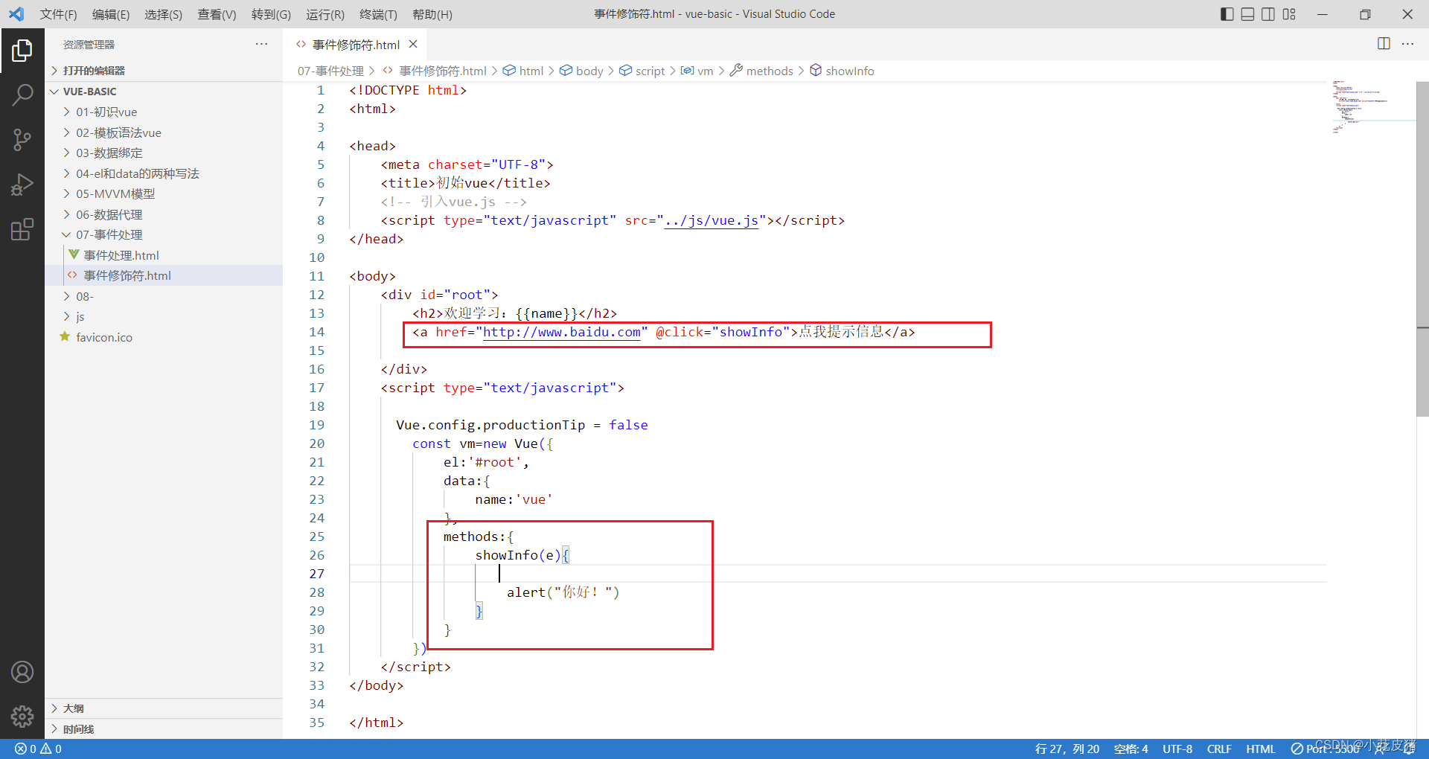
Task: Open the Manage gear icon
Action: (x=22, y=716)
